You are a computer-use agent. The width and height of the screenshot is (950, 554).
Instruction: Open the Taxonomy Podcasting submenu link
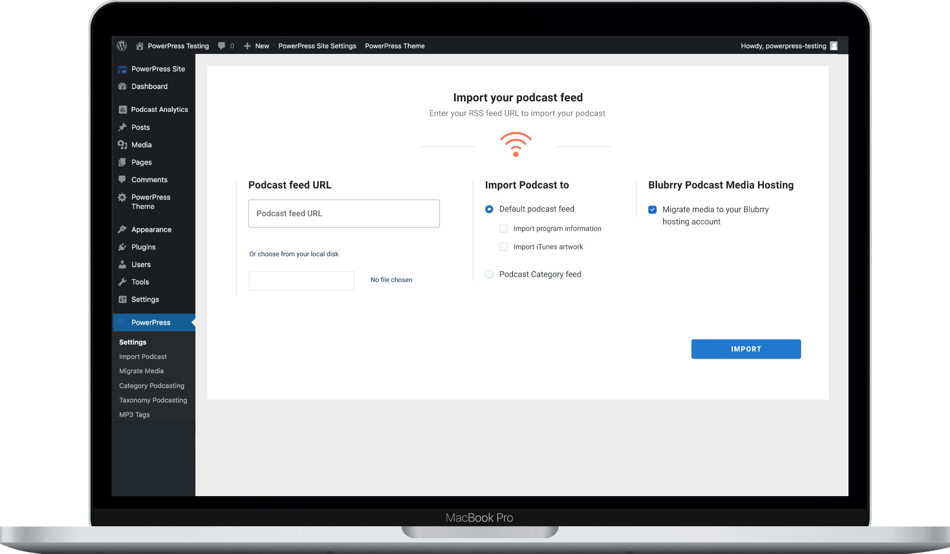(153, 400)
